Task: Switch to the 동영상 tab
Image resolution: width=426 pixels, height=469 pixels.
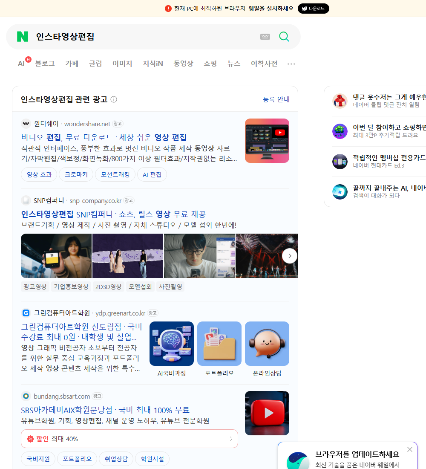Action: click(x=183, y=64)
